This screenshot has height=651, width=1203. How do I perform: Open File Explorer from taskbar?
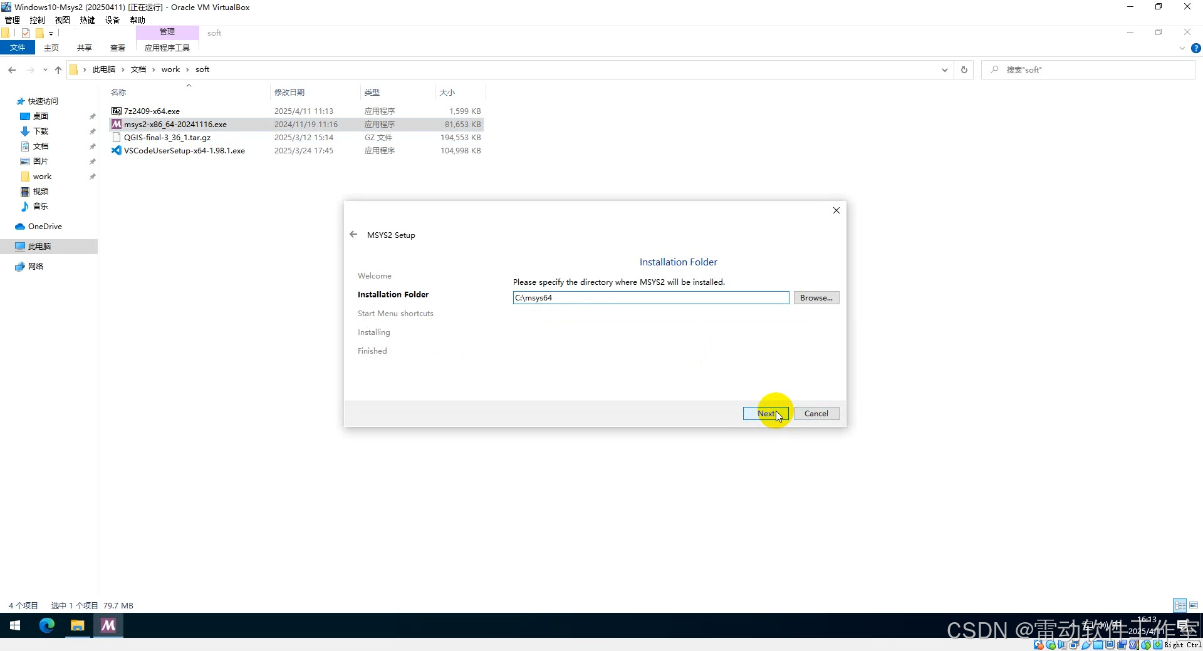click(78, 625)
